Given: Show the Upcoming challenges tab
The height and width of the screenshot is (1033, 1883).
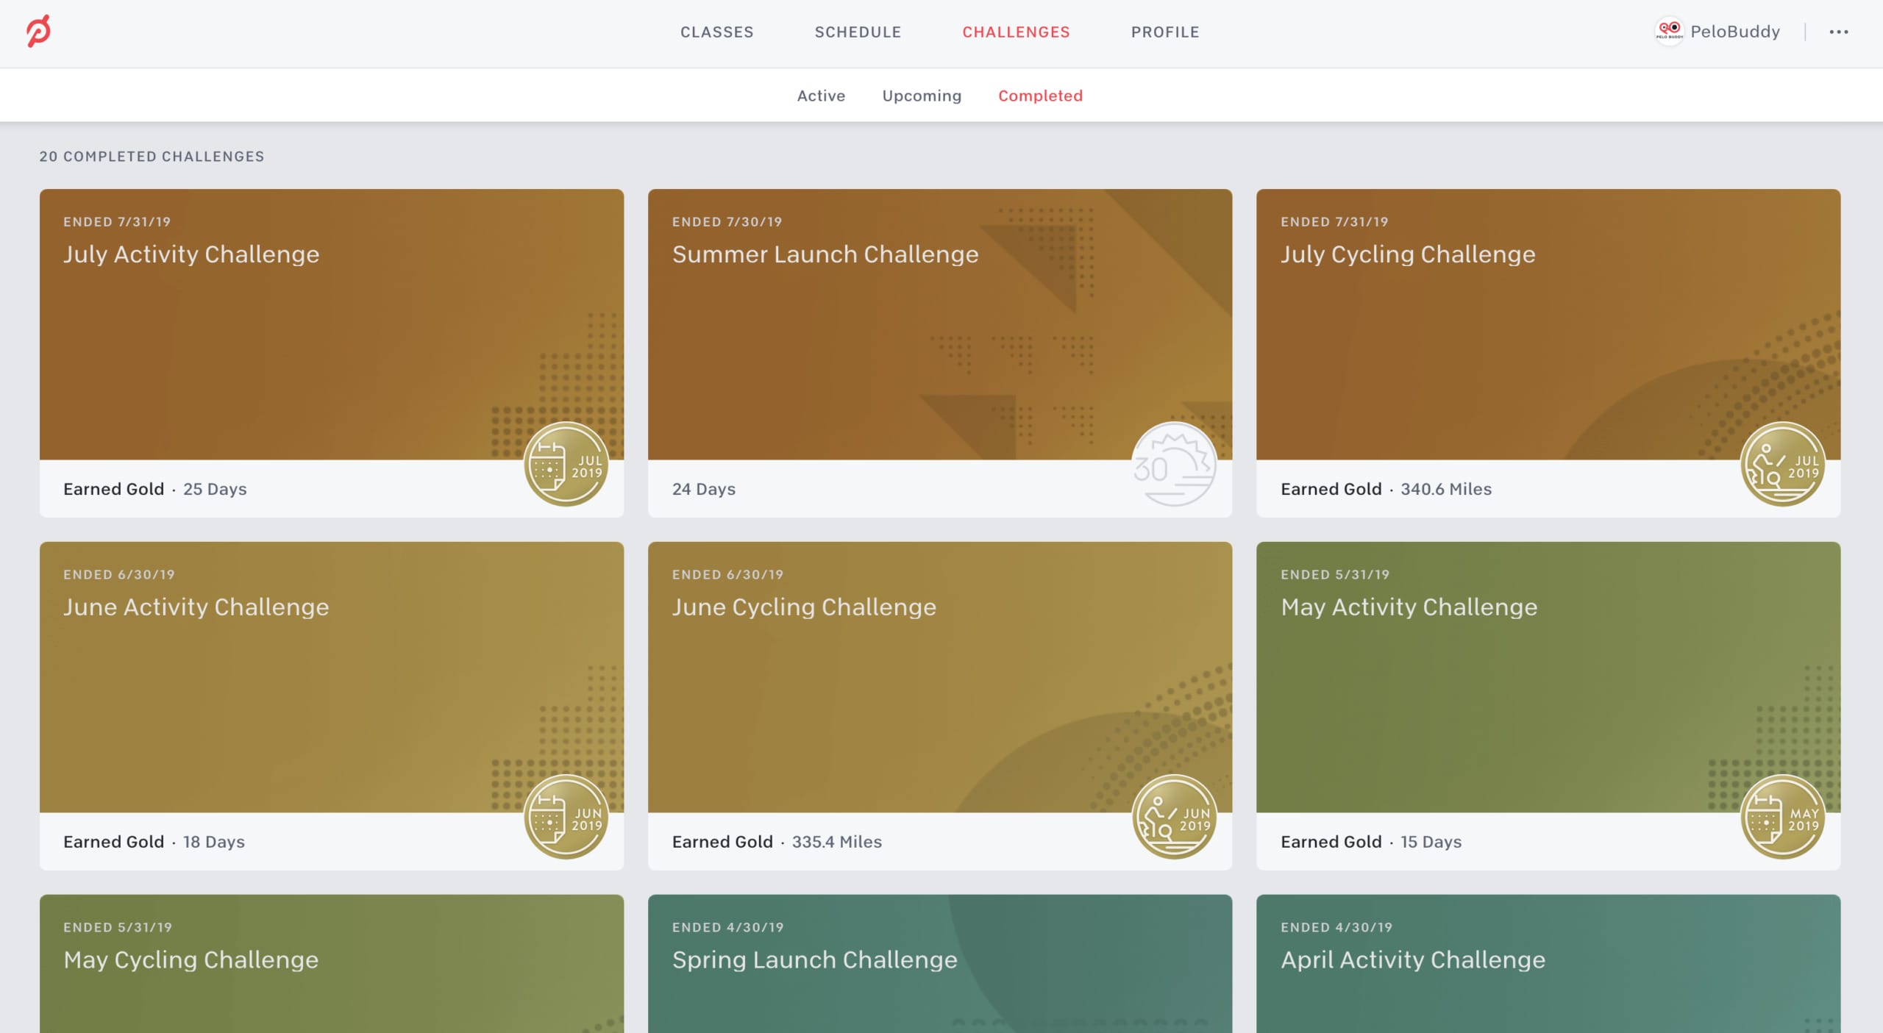Looking at the screenshot, I should pos(922,96).
